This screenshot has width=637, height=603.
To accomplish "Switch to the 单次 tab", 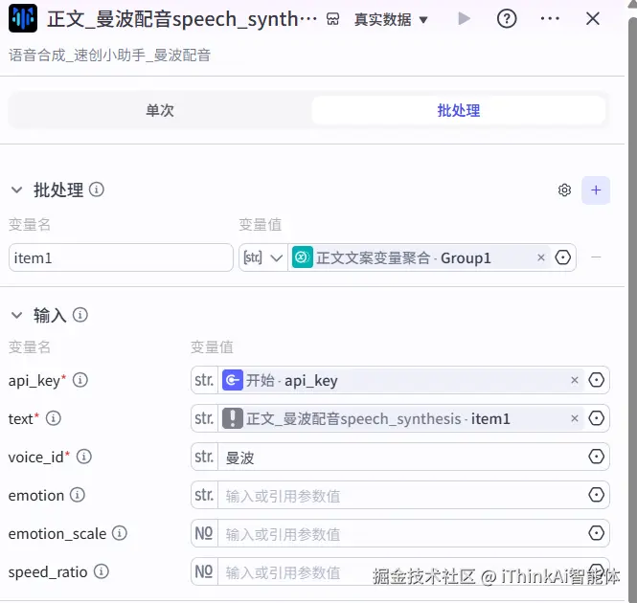I will [160, 110].
